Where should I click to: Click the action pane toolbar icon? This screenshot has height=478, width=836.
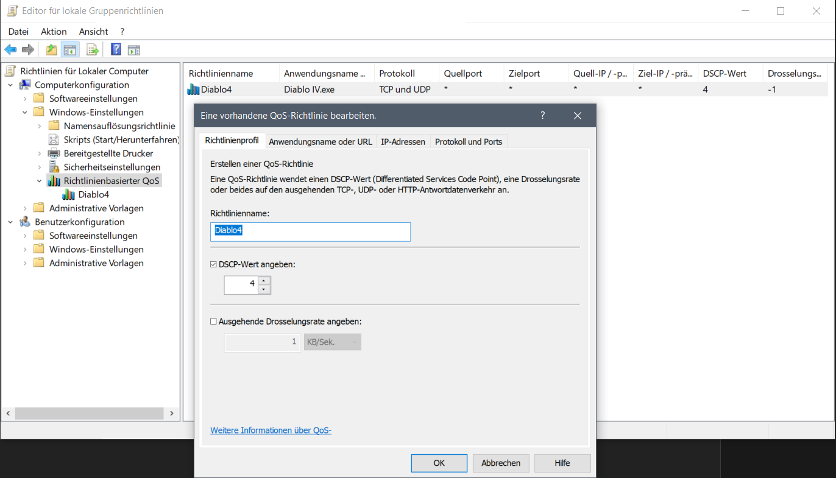point(134,50)
